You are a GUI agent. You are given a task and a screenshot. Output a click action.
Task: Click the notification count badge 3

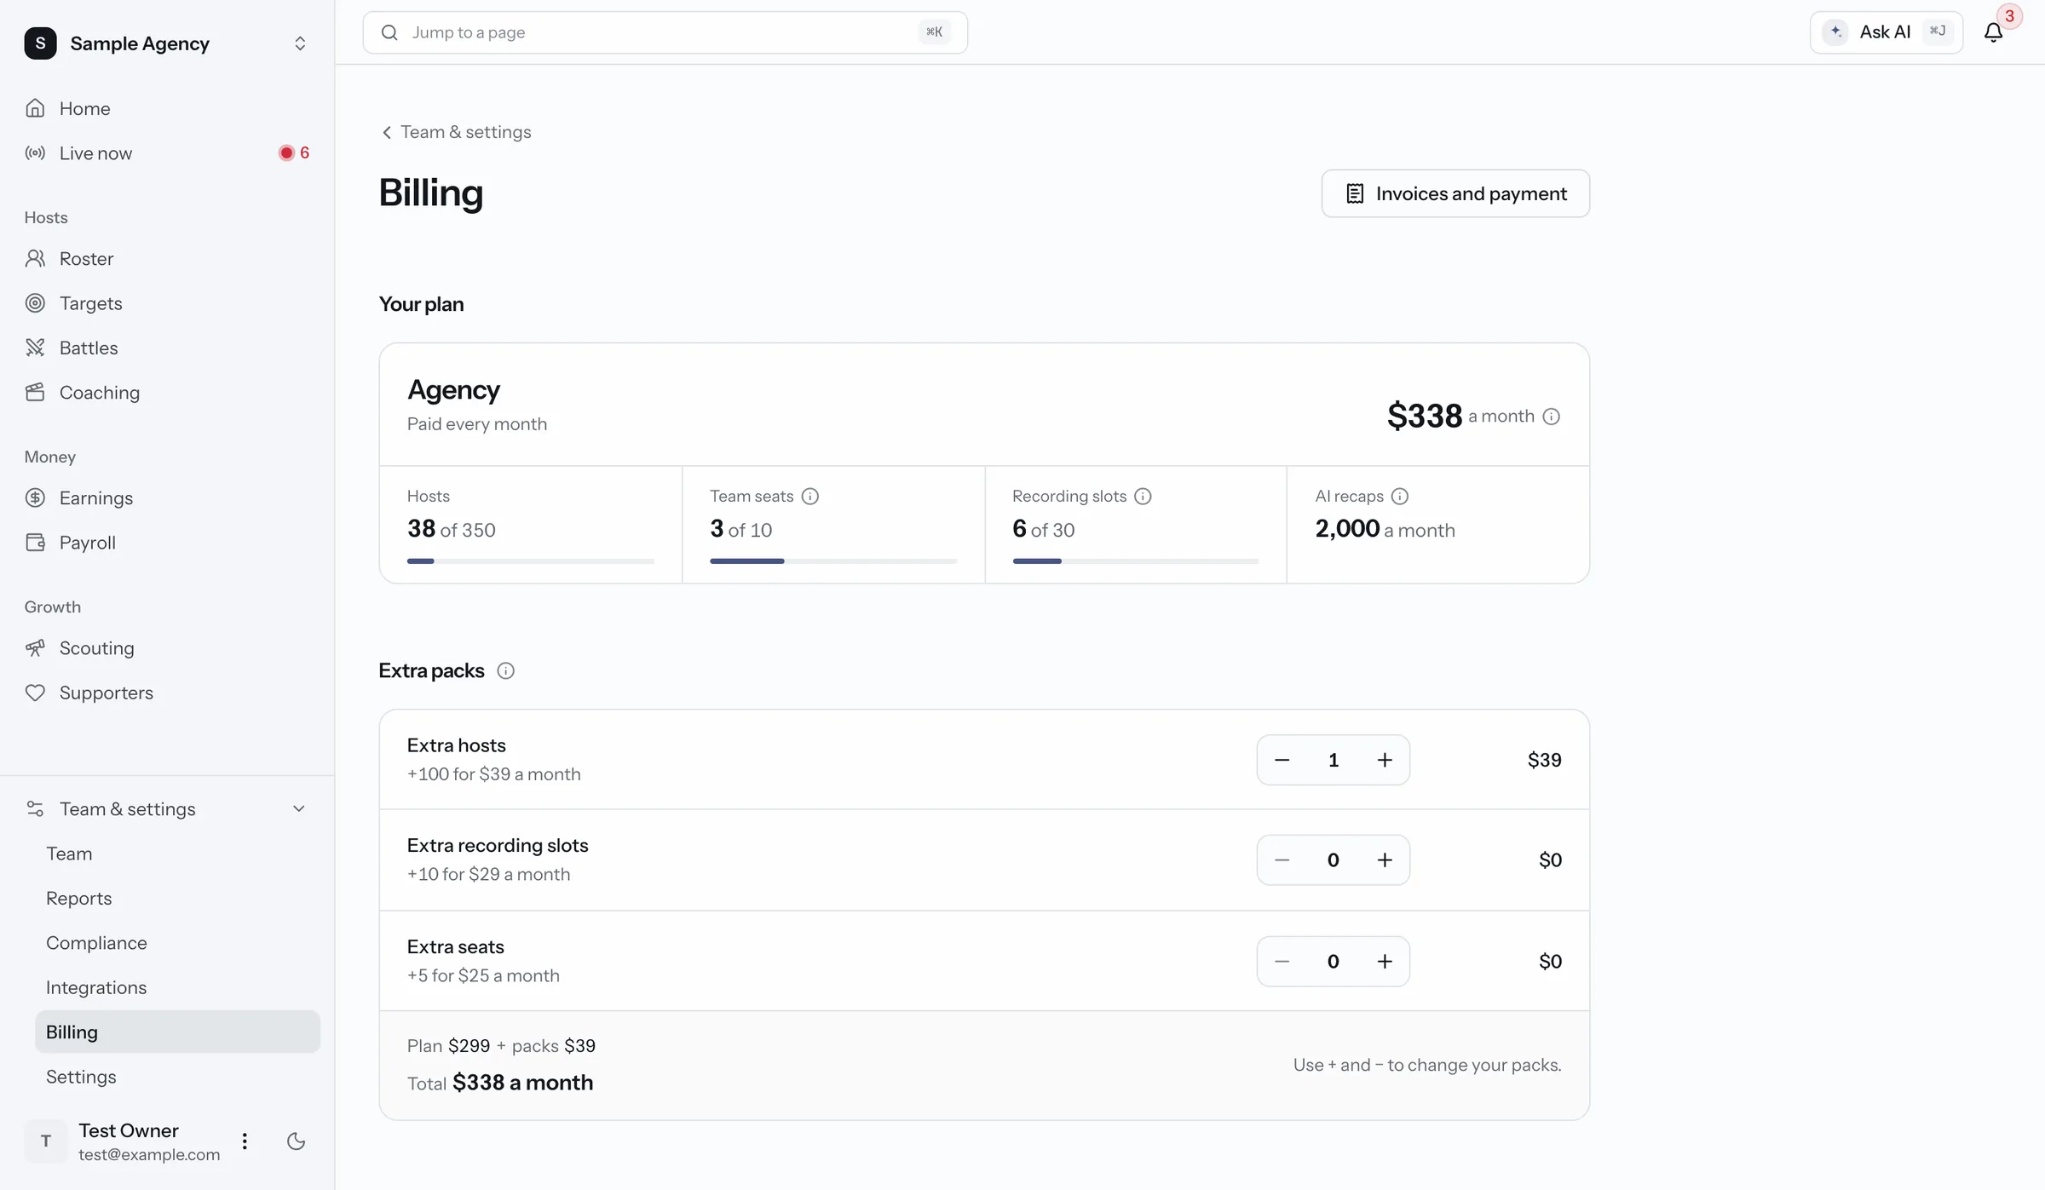(x=2009, y=16)
